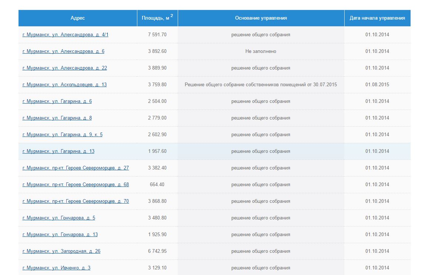
Task: Click the Основание управления column header
Action: tap(261, 18)
